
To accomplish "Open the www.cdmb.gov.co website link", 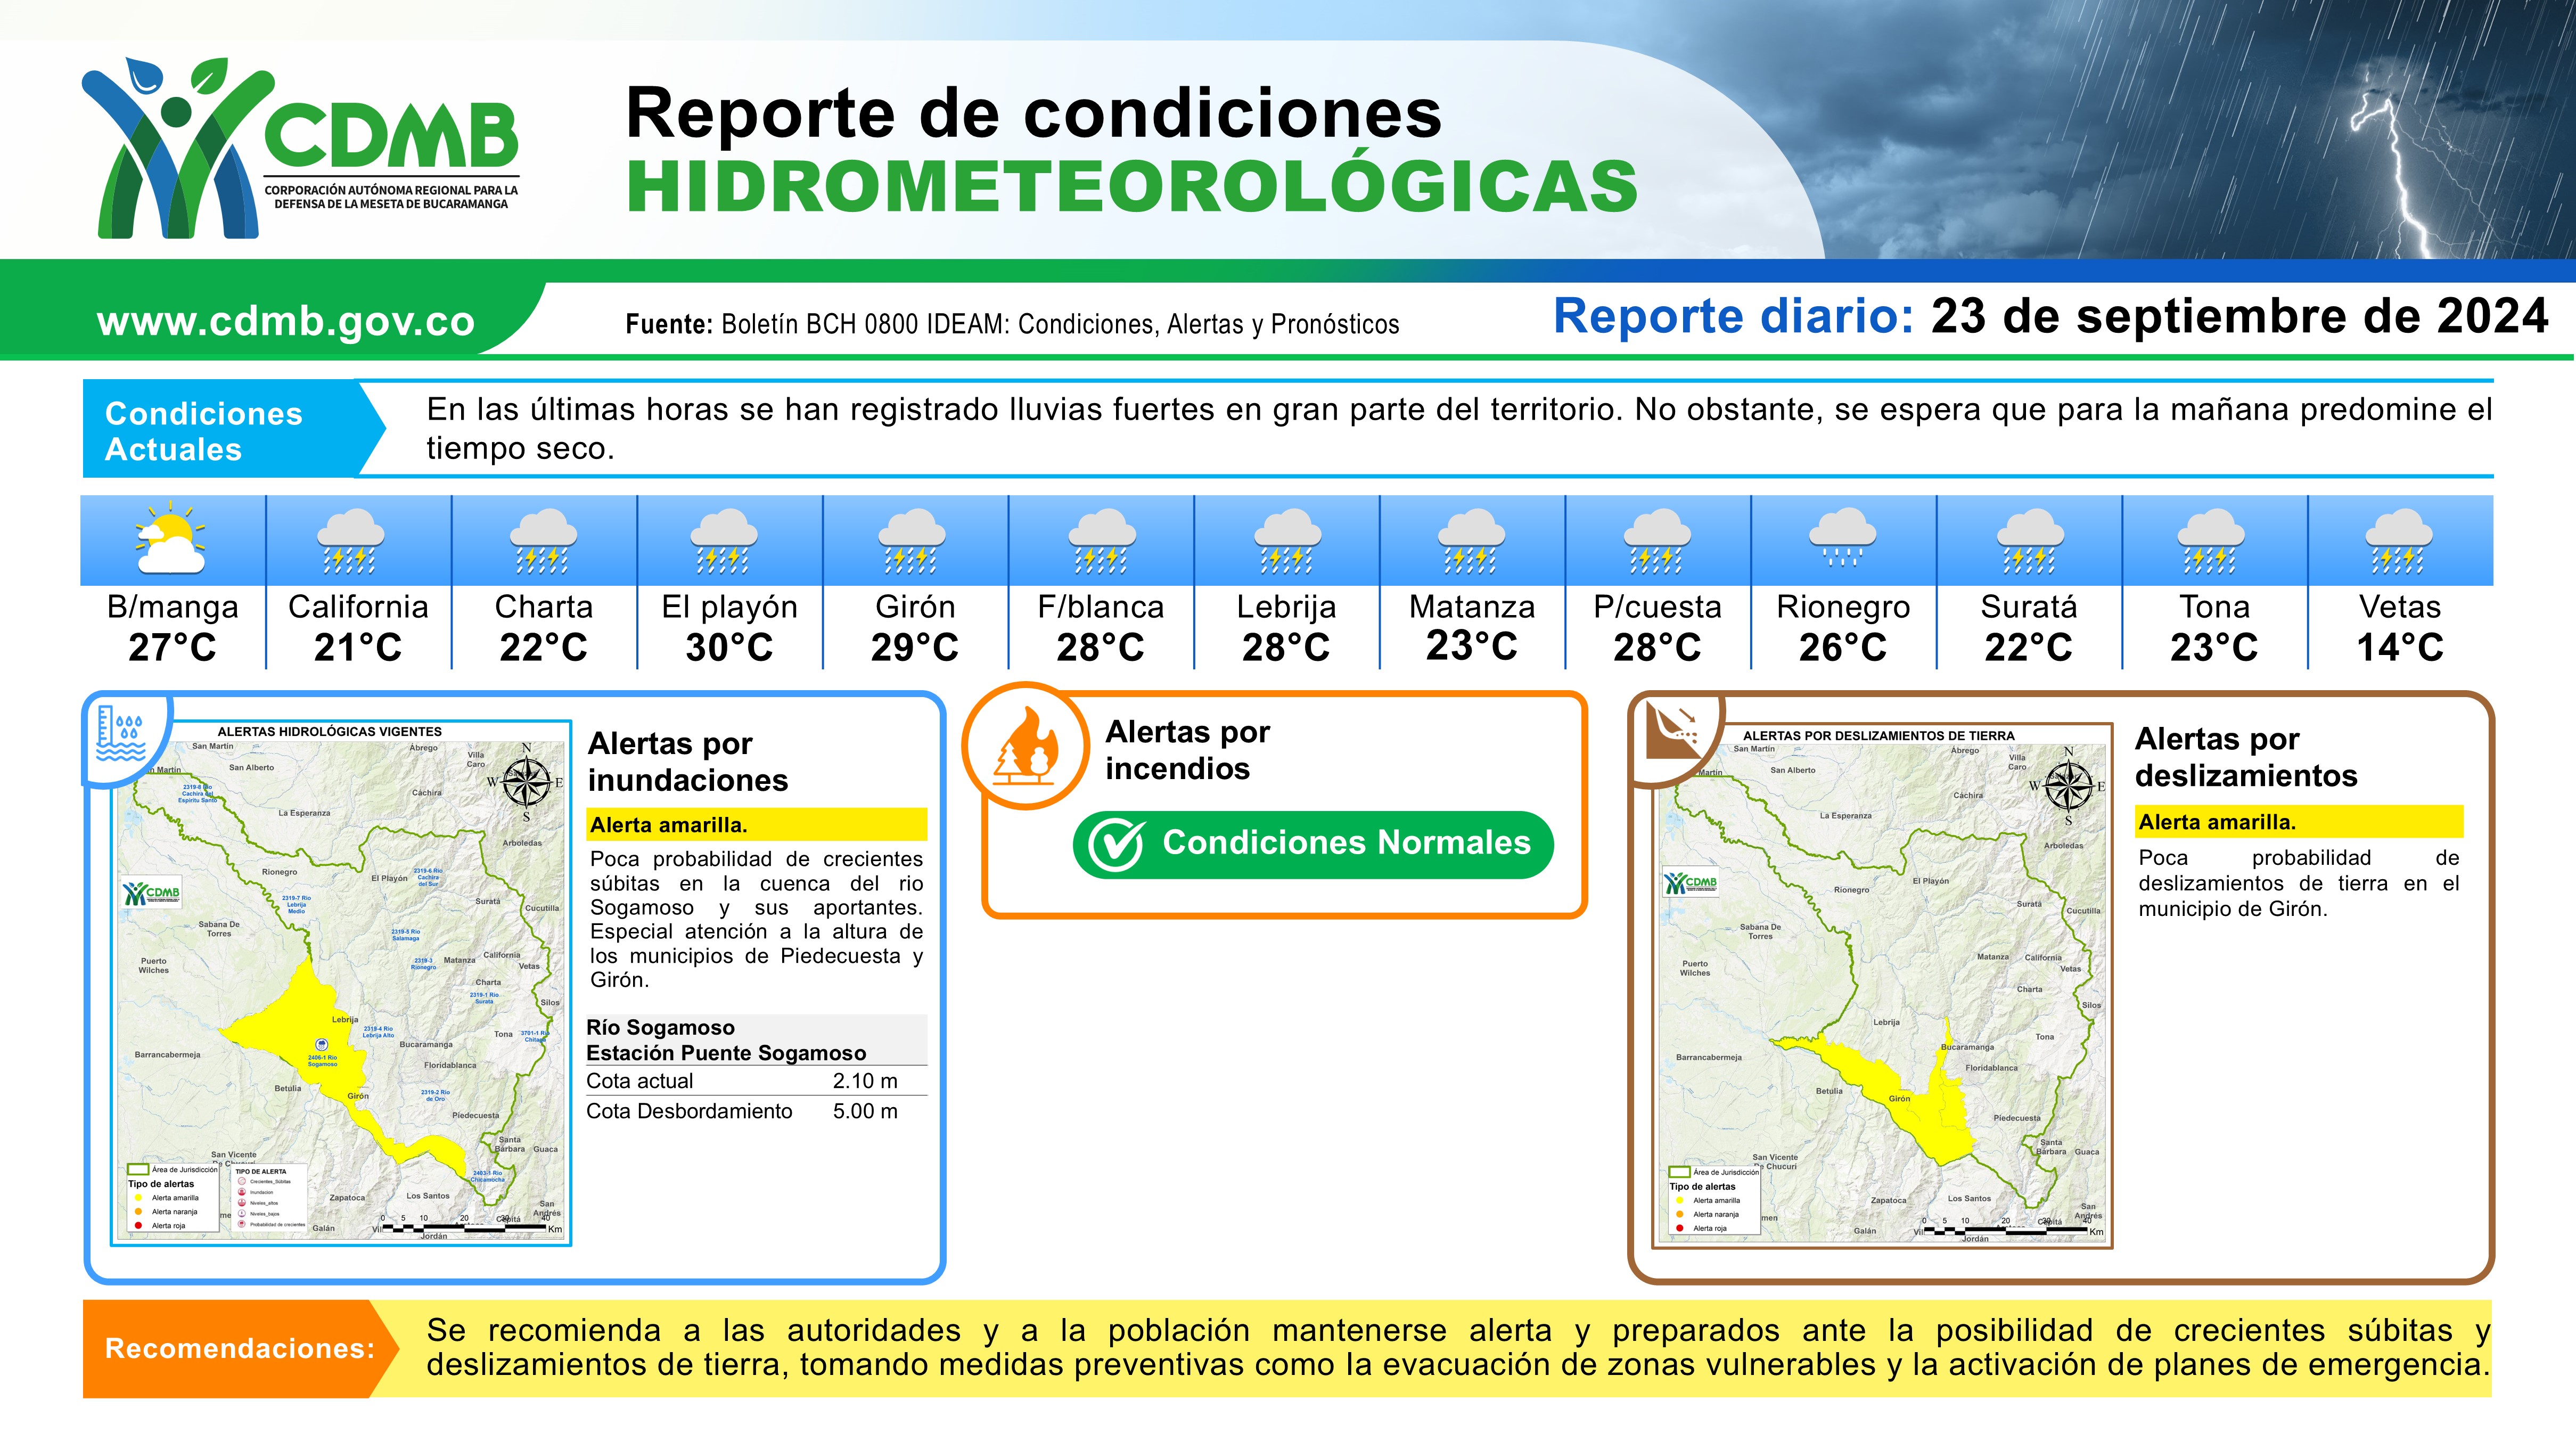I will (x=286, y=321).
